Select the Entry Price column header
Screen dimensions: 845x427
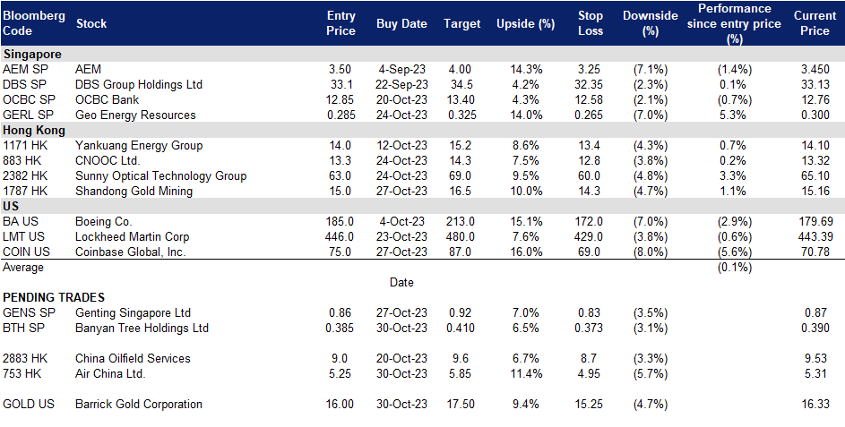pos(341,23)
